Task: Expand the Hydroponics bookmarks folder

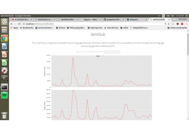Action: click(95, 28)
